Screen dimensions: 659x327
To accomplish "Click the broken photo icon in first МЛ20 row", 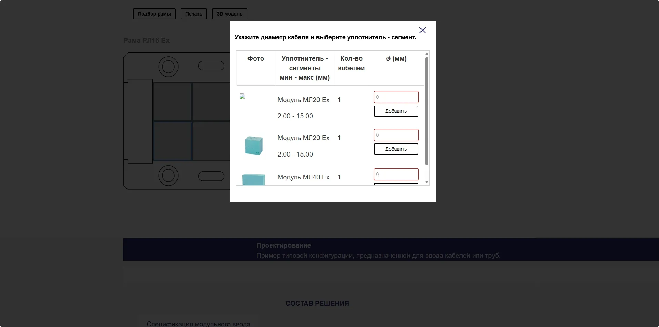I will [242, 97].
